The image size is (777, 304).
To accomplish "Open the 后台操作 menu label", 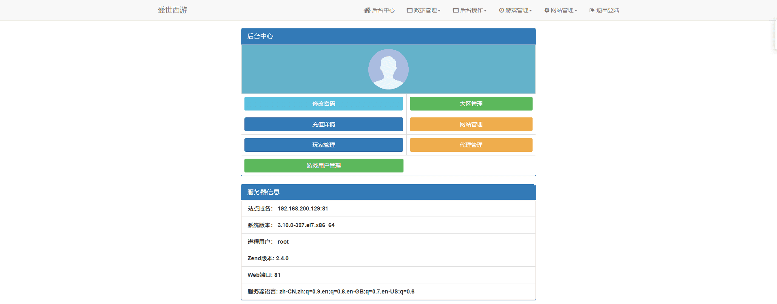I will click(471, 10).
